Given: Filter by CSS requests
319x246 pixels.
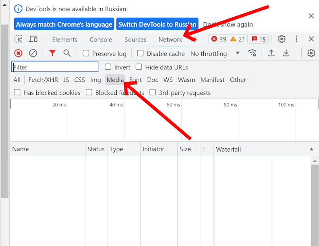Looking at the screenshot, I should pyautogui.click(x=79, y=79).
